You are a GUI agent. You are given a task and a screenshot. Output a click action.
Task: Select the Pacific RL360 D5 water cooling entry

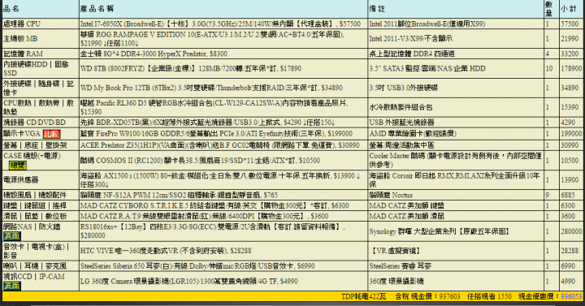coord(223,107)
